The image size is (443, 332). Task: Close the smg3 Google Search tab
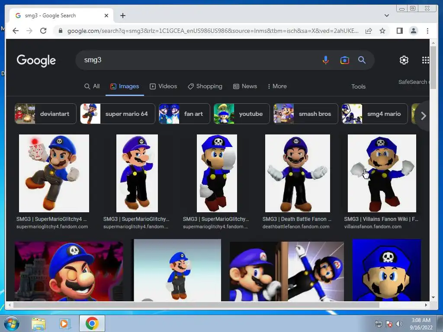[x=106, y=16]
